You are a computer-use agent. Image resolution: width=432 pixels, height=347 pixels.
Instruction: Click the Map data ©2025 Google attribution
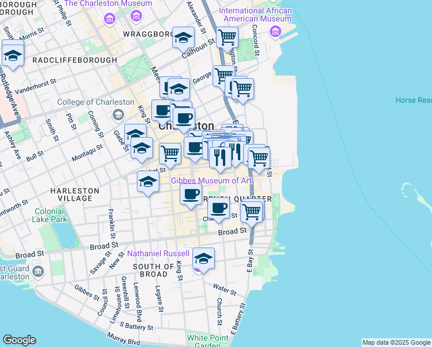pos(396,342)
